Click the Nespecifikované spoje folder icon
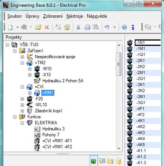Viewport: 164px width, 166px height. [x=30, y=57]
